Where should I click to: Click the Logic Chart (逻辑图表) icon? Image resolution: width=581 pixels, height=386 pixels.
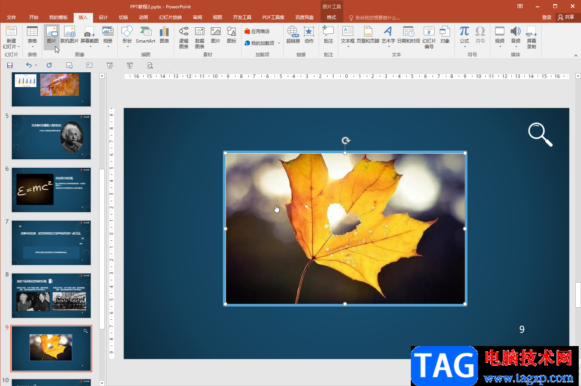(x=184, y=32)
